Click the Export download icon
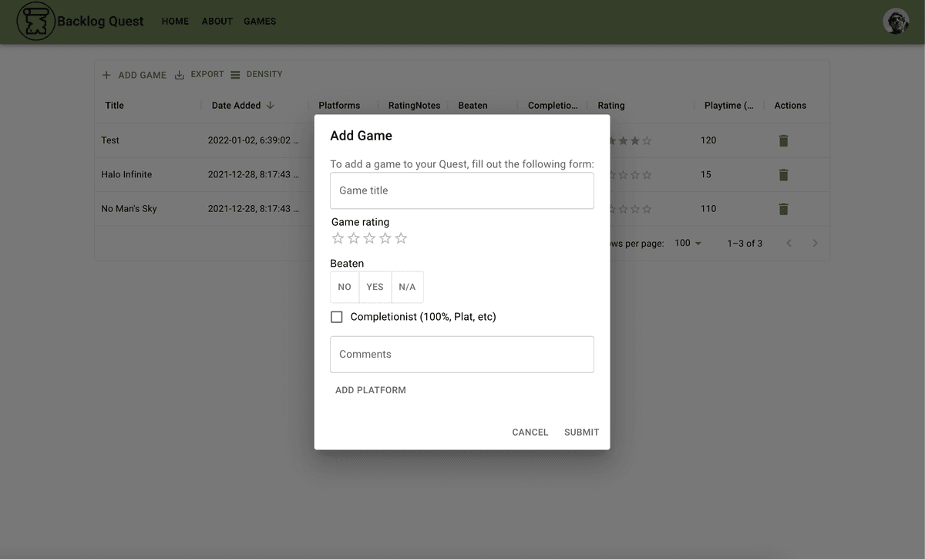Viewport: 925px width, 559px height. pyautogui.click(x=179, y=74)
